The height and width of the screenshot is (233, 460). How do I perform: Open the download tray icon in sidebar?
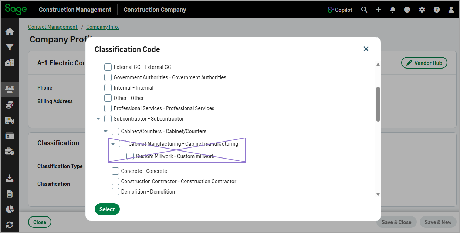pos(10,178)
